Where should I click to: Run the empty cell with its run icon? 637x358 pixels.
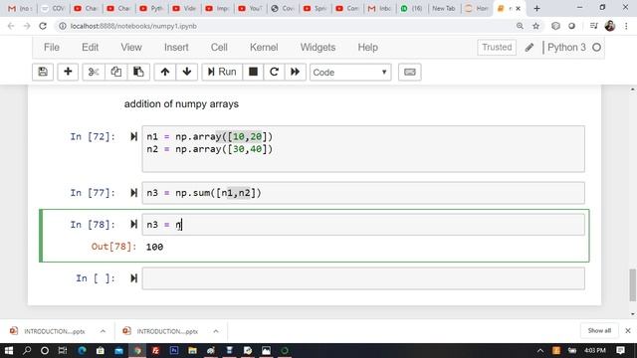[133, 278]
